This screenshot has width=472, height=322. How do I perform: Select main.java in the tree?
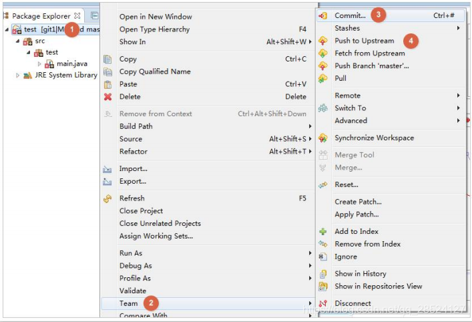tap(72, 64)
